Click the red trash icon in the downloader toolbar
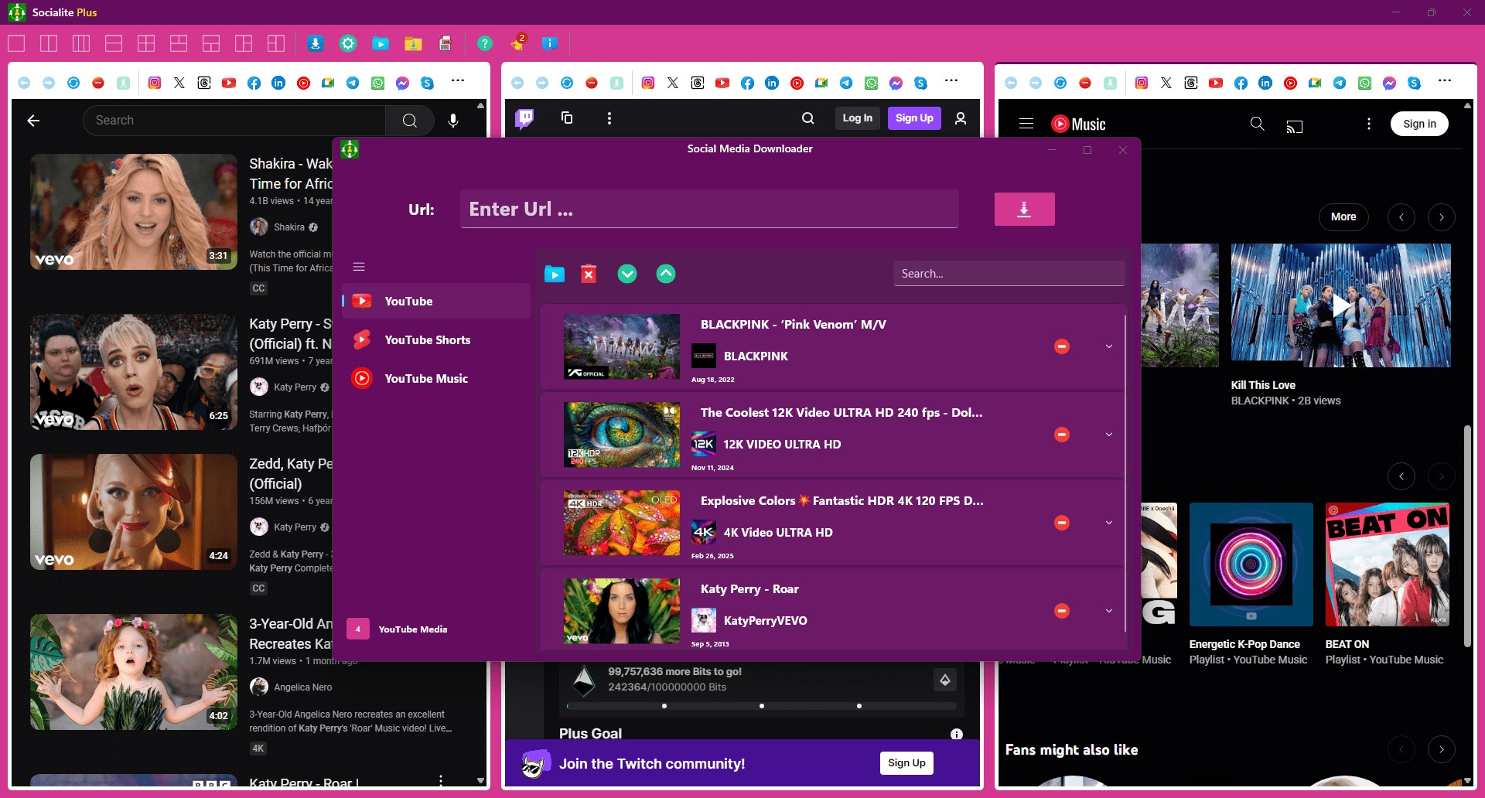This screenshot has width=1485, height=798. click(x=589, y=273)
